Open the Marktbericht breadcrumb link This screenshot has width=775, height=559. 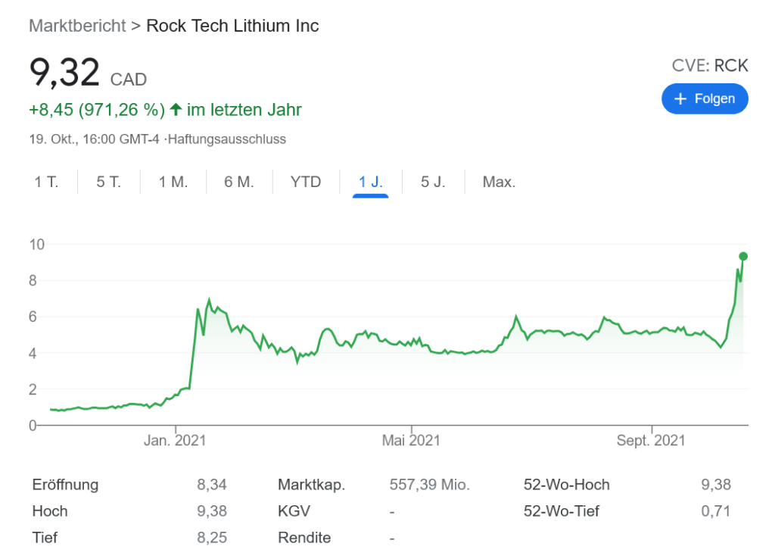[x=77, y=26]
